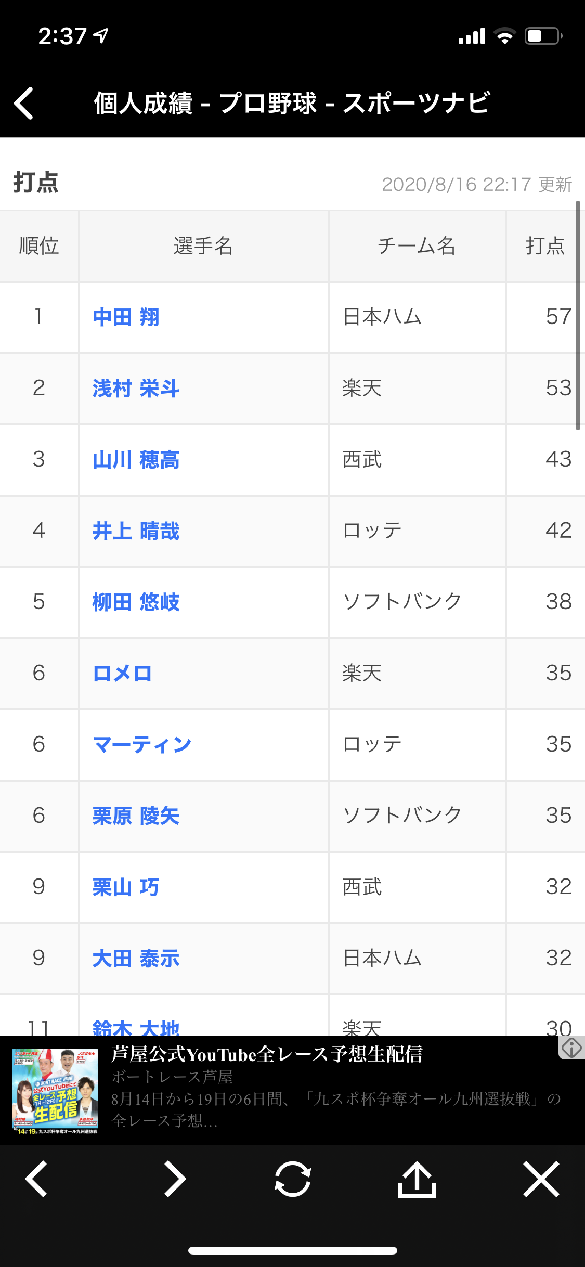This screenshot has height=1267, width=585.
Task: Select 栗山 巧 player link
Action: [126, 887]
